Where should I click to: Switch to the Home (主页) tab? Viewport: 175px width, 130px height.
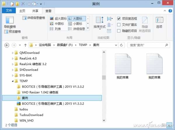(x=22, y=11)
